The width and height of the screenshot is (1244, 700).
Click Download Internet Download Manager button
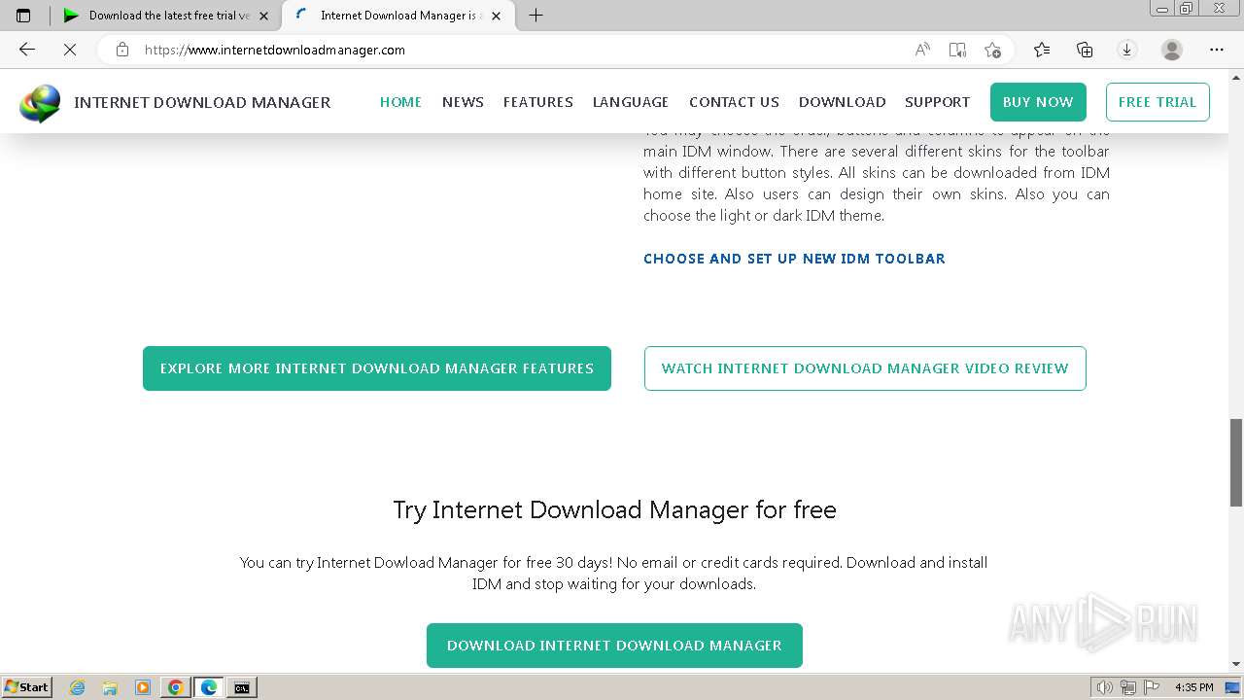[x=614, y=646]
